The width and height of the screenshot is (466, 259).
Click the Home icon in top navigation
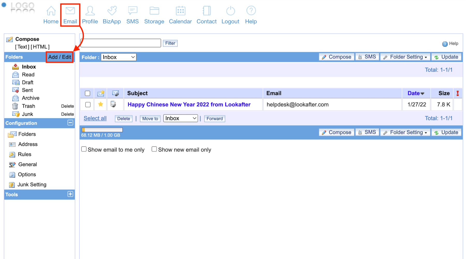51,11
